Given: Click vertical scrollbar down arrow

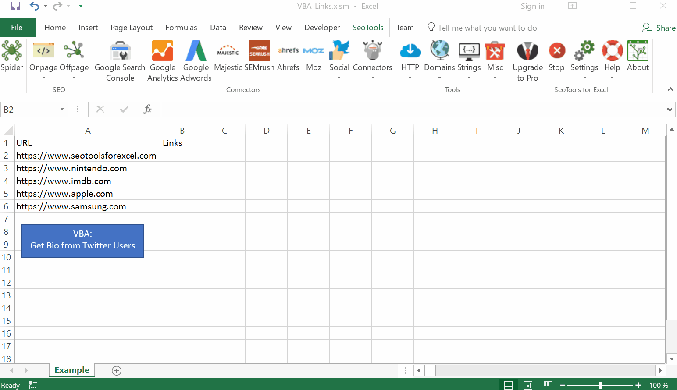Looking at the screenshot, I should (x=672, y=359).
